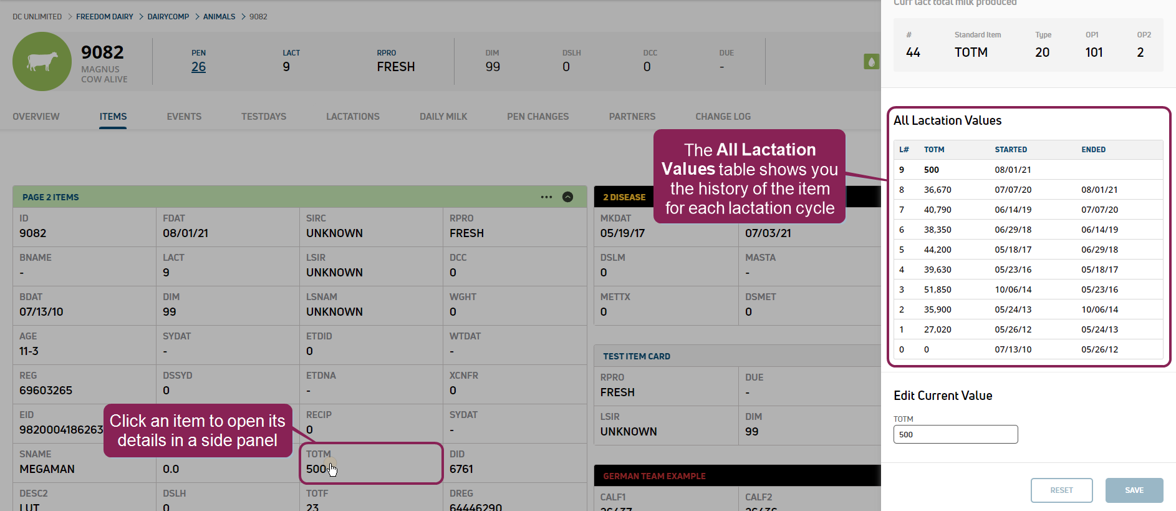Click the green milk drop icon

(x=871, y=62)
